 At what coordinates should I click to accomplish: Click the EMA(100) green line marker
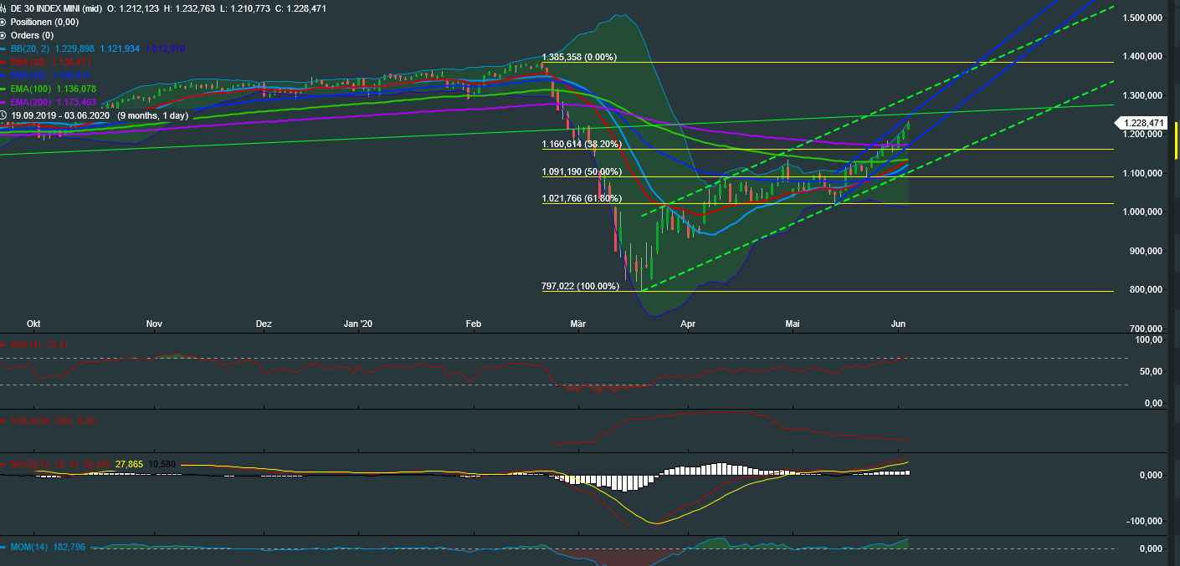click(x=3, y=89)
